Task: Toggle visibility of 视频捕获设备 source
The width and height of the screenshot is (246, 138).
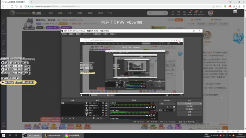Action: [x=103, y=105]
